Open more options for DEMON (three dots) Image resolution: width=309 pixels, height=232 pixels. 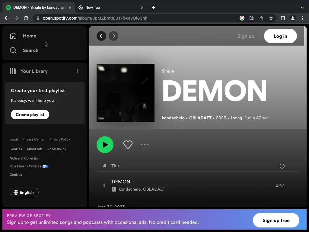(x=145, y=145)
